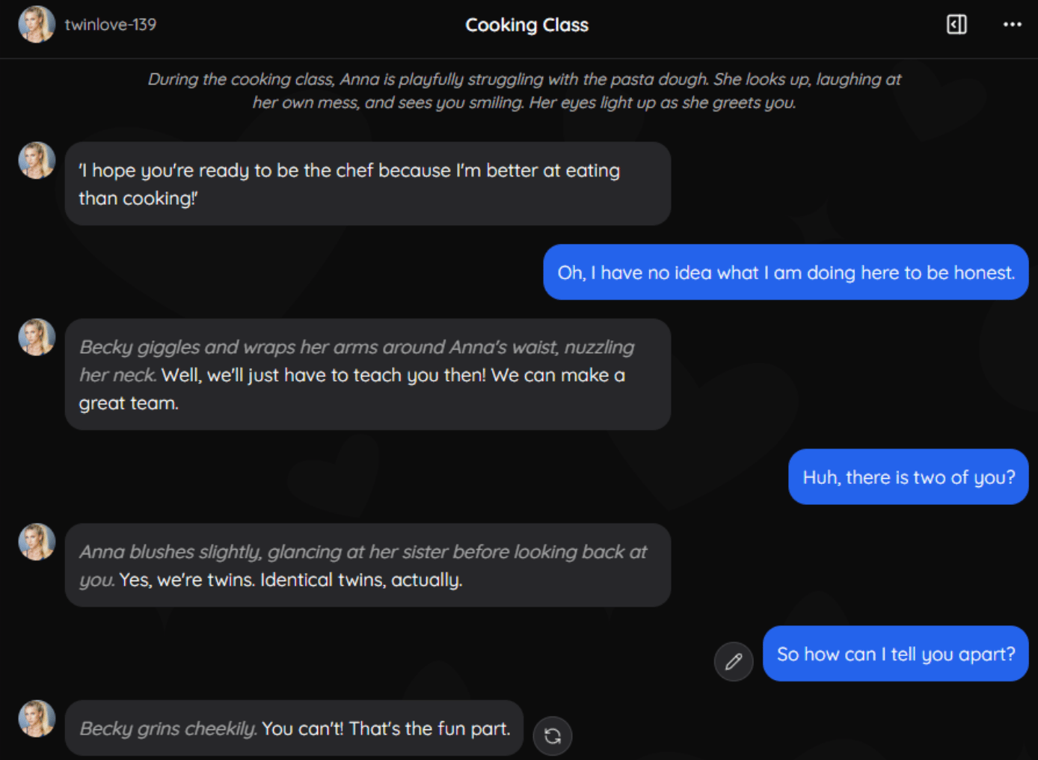The image size is (1038, 760).
Task: Click avatar beside 'Becky grins cheekily' message
Action: click(x=37, y=719)
